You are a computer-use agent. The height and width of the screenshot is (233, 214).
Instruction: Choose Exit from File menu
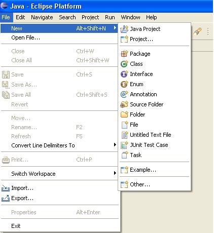pyautogui.click(x=59, y=226)
